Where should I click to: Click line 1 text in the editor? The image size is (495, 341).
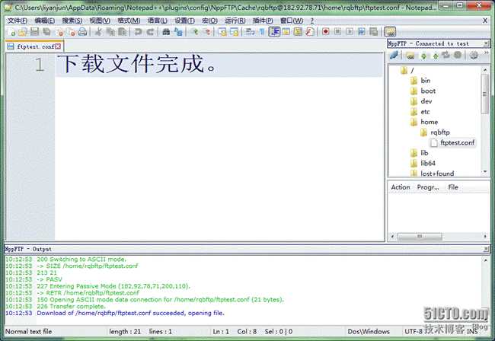click(136, 64)
